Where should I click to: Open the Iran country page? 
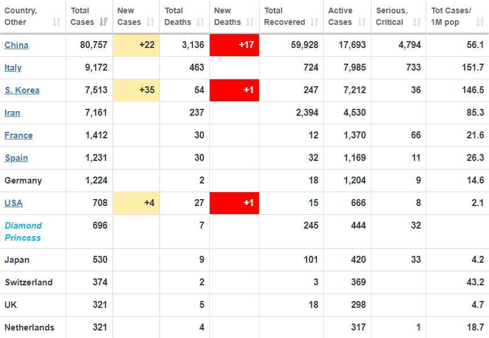[12, 113]
